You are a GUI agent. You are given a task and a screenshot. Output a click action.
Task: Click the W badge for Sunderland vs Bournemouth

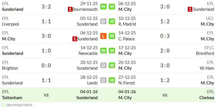(103, 7)
